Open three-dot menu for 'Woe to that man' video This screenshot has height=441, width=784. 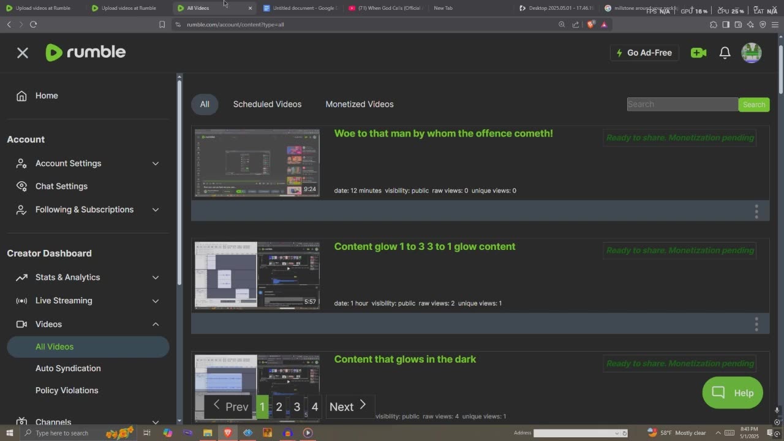coord(756,211)
